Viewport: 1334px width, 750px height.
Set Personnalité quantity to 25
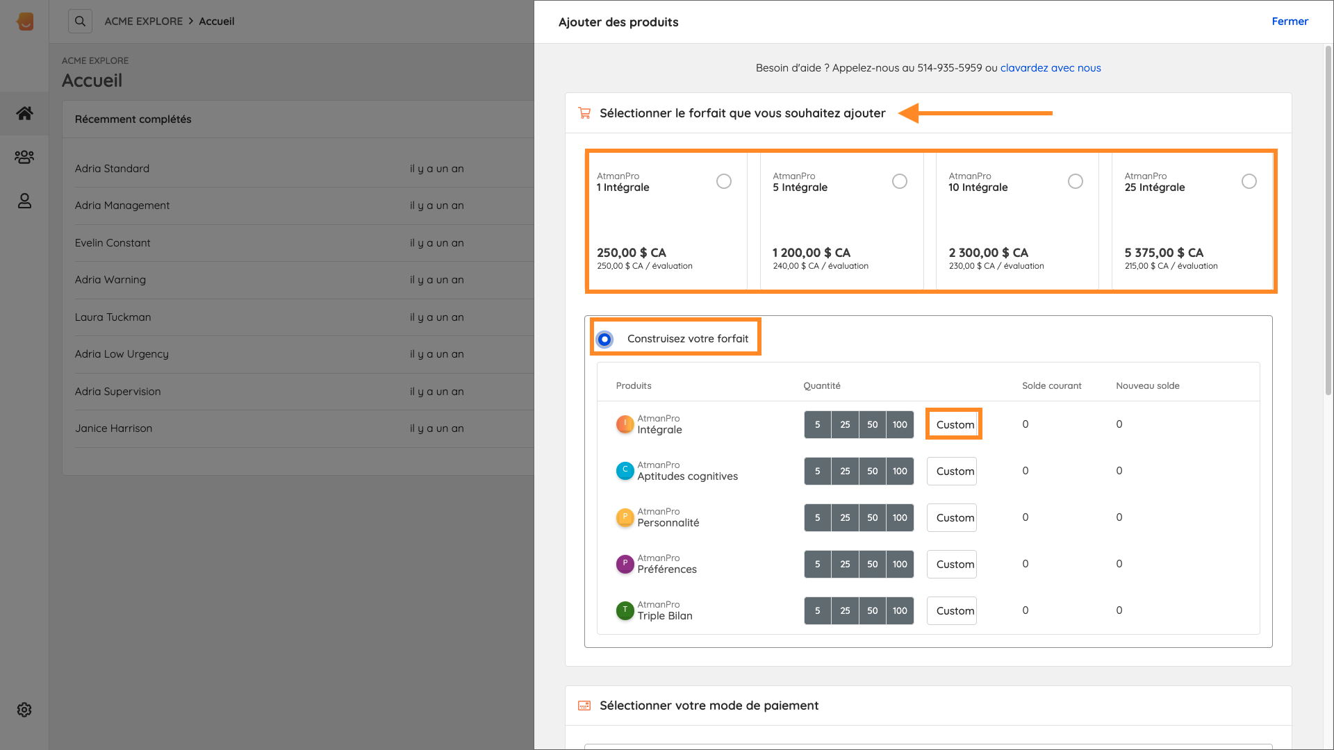point(845,517)
